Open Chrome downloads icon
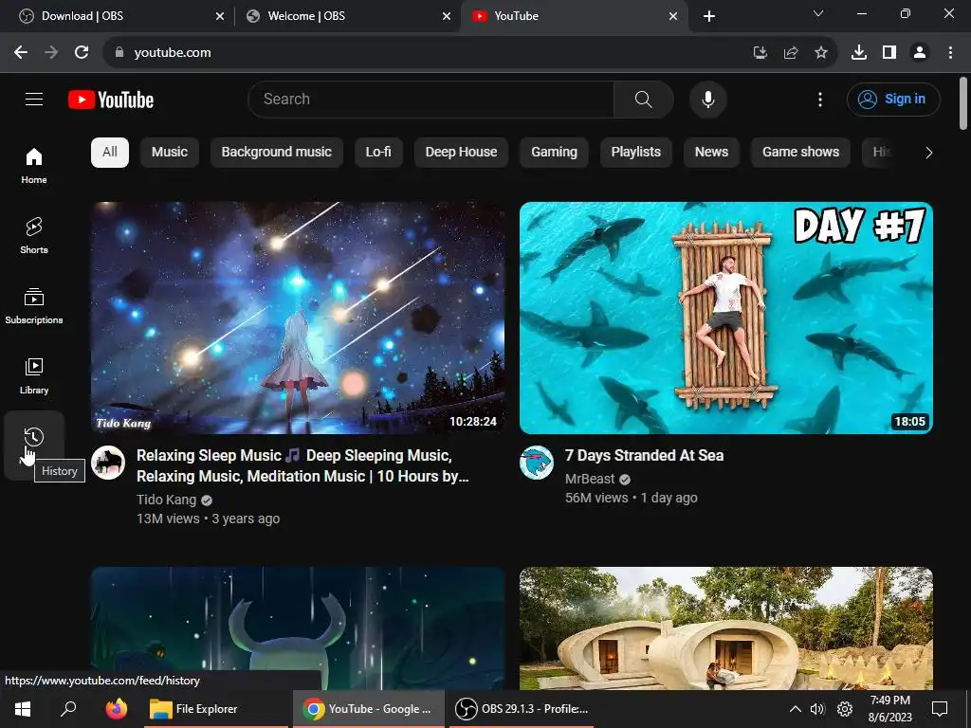This screenshot has width=971, height=728. 859,53
